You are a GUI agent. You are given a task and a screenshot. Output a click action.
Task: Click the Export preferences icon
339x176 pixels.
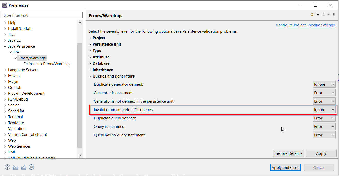coord(23,167)
